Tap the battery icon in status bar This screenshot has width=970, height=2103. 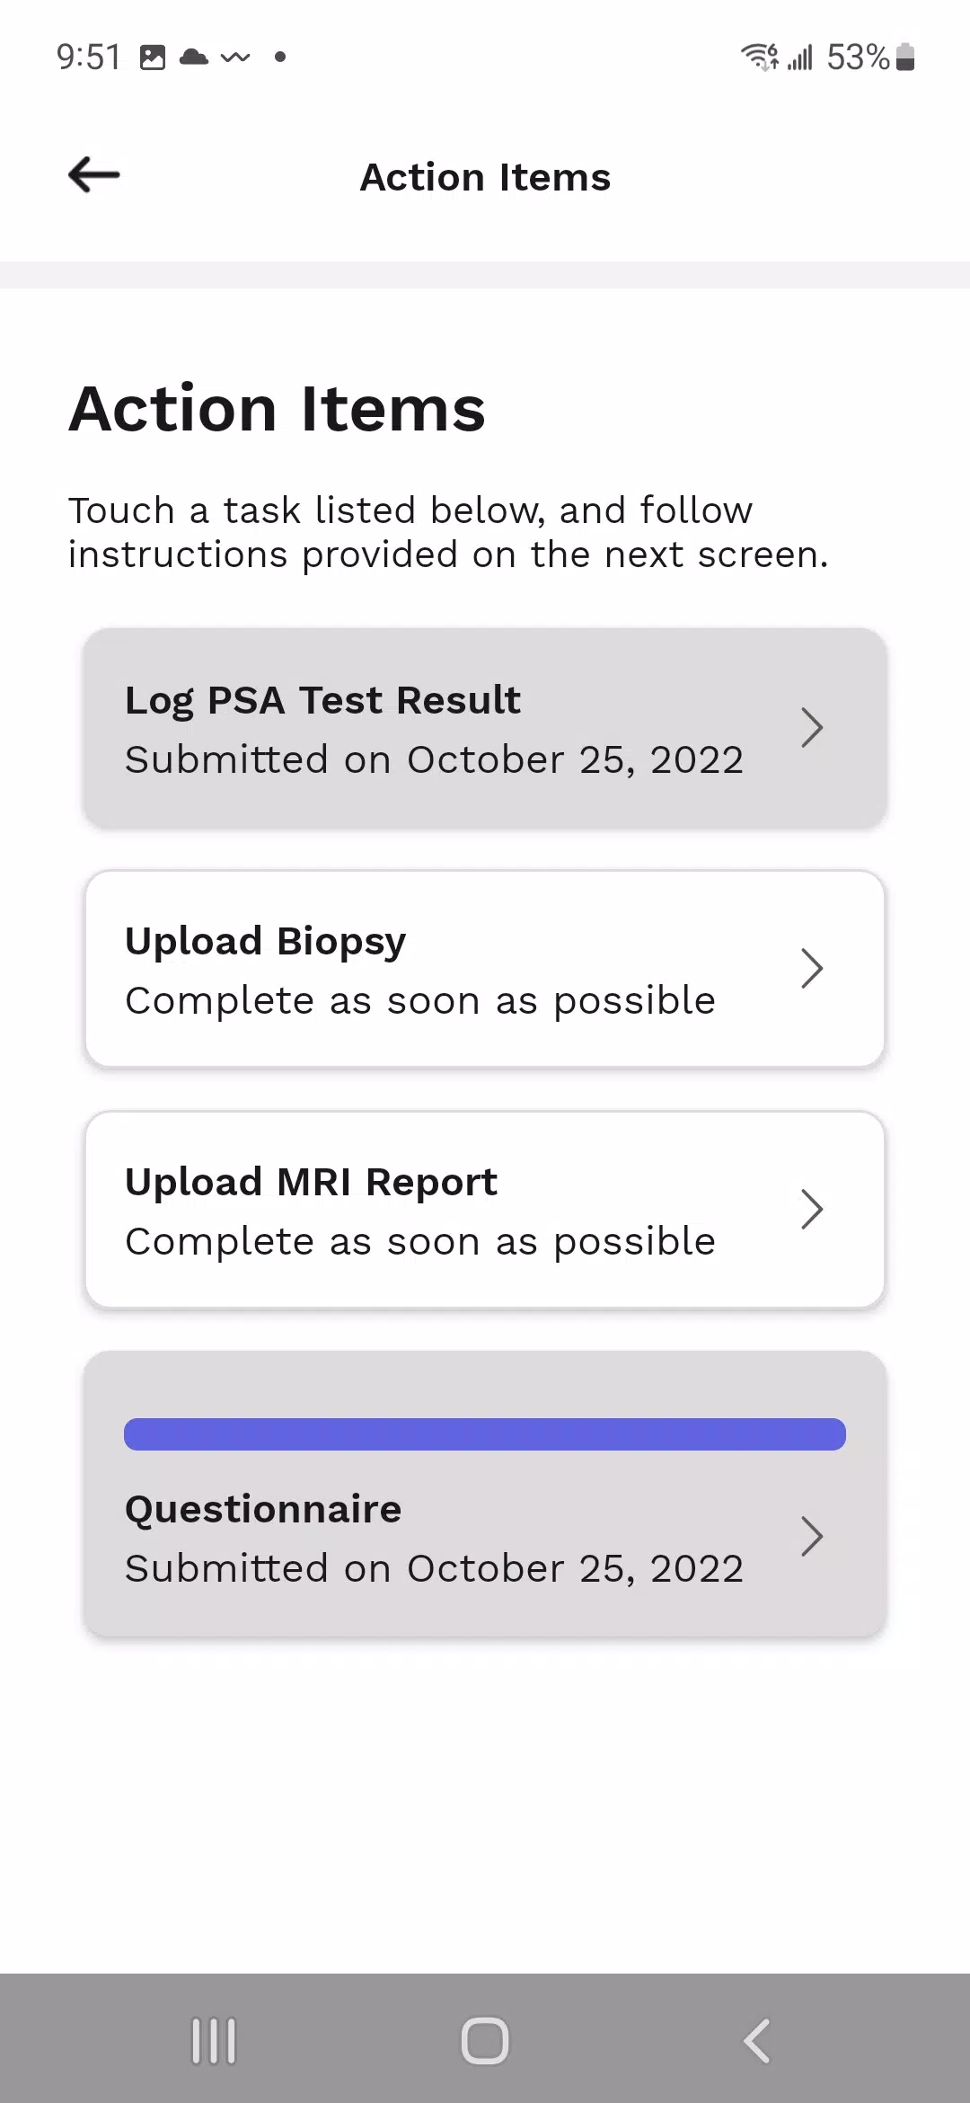tap(905, 57)
